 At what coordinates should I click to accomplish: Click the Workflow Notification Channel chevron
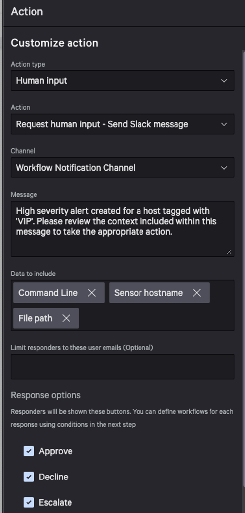coord(224,168)
